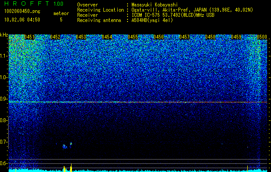Click the 0.8 kHz axis label

pos(3,120)
